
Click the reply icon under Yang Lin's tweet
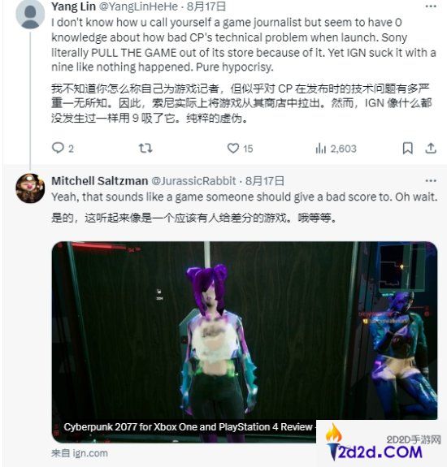[x=58, y=148]
